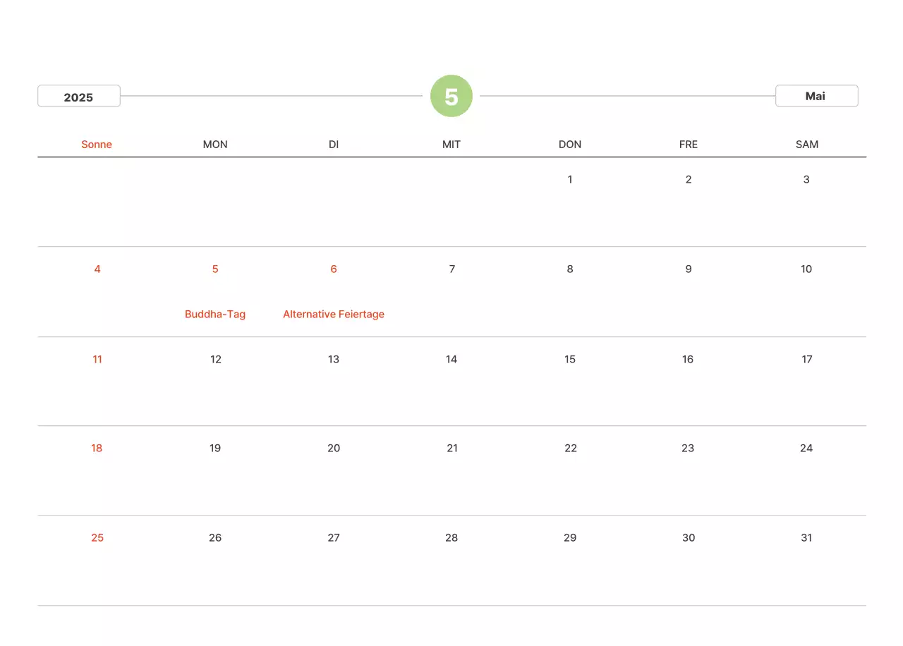Click the last day, 31
903x646 pixels.
pos(806,537)
